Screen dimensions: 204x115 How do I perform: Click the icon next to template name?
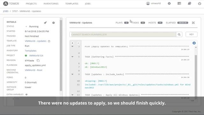(49, 41)
